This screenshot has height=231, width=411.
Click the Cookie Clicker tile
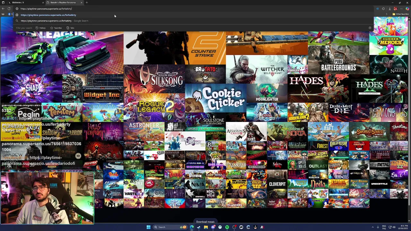point(215,98)
